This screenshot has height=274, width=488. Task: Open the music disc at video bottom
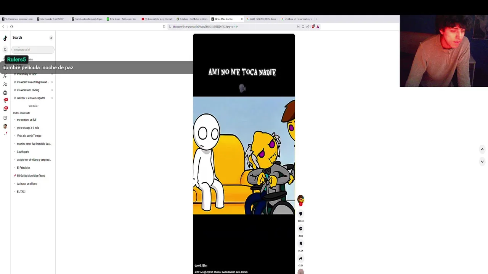point(300,271)
